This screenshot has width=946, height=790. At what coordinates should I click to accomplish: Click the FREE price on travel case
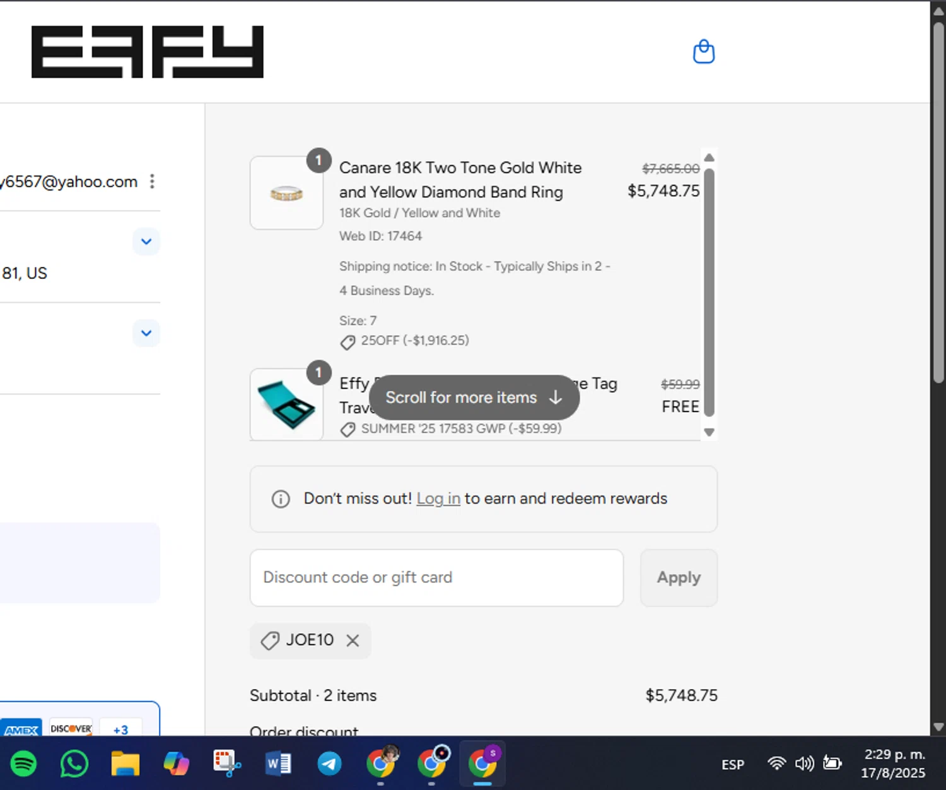(x=680, y=407)
